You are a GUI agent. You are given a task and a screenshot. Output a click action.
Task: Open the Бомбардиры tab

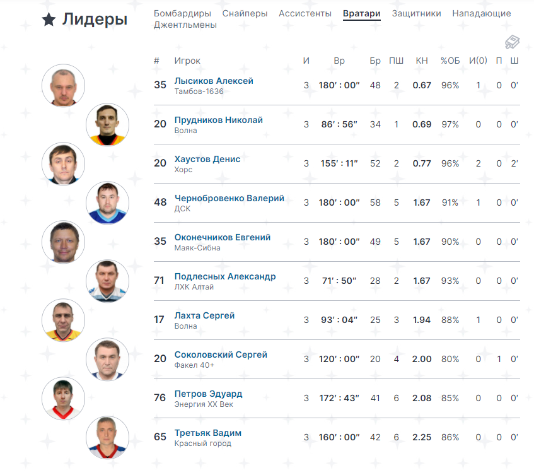click(182, 13)
